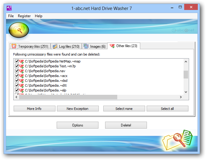This screenshot has height=160, width=206.
Task: Click the round yellow folder-search logo button
Action: 19,30
